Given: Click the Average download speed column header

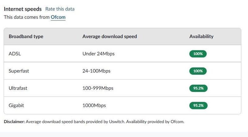Looking at the screenshot, I should 109,36.
